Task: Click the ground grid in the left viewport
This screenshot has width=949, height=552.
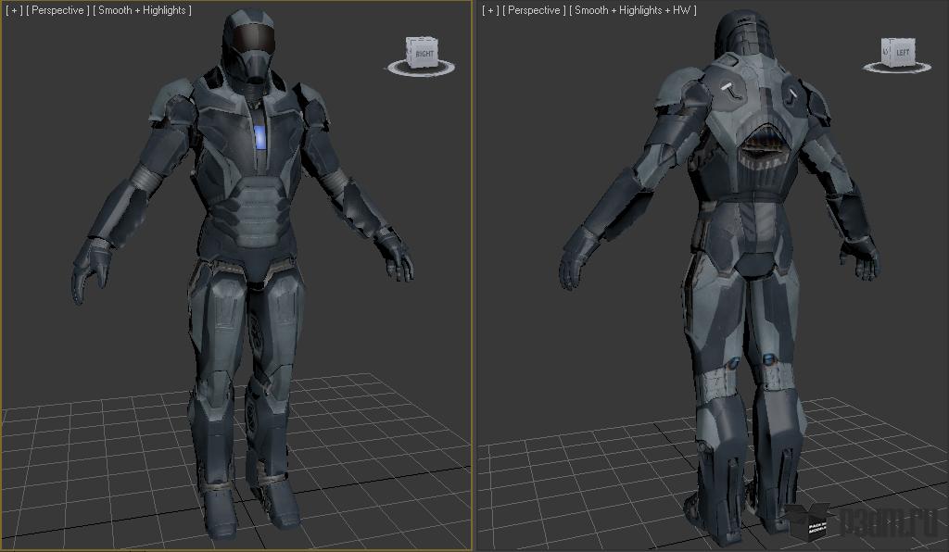Action: click(x=363, y=459)
